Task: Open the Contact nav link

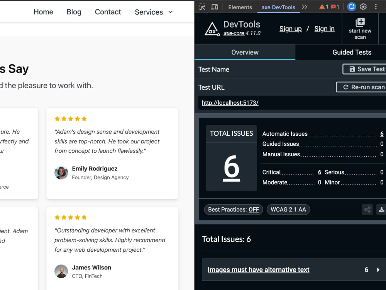Action: [108, 12]
